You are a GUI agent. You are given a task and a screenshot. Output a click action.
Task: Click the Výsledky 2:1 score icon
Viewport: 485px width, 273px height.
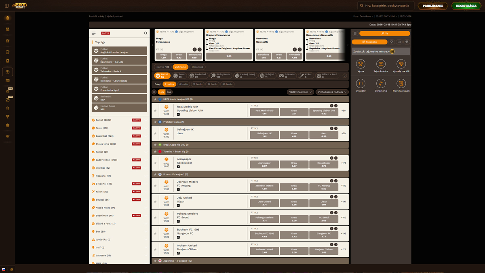[x=361, y=83]
